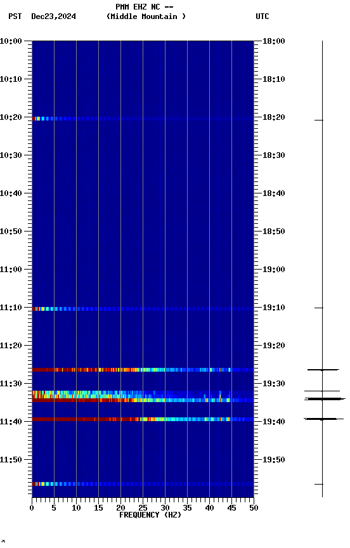Click the 'FREQUENCY (HZ)' axis label
The image size is (350, 548).
(150, 515)
